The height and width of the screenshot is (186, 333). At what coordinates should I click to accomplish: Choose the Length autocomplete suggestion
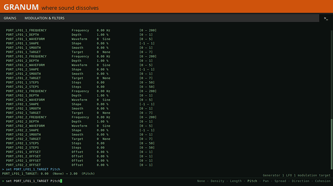[236, 181]
